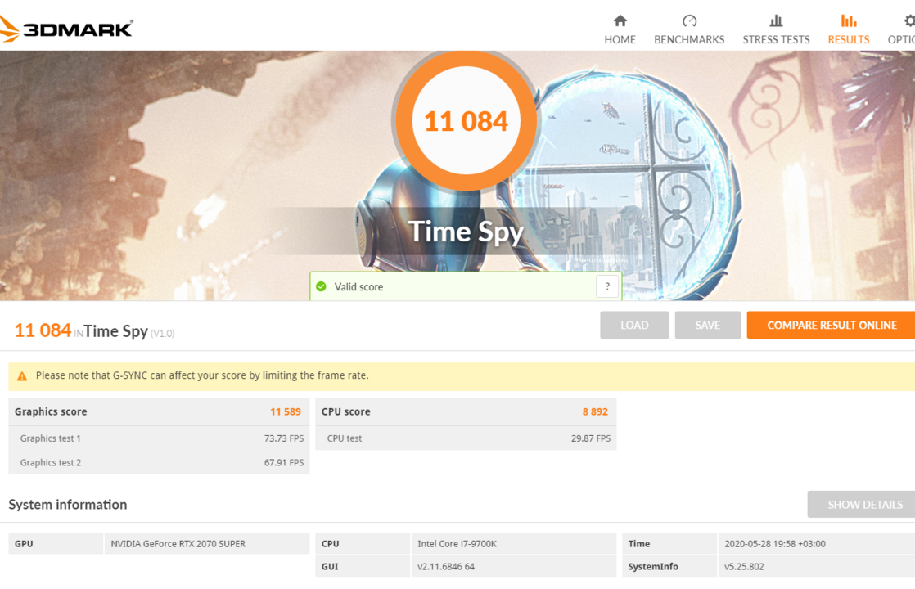
Task: Click the Valid score label
Action: pyautogui.click(x=358, y=287)
